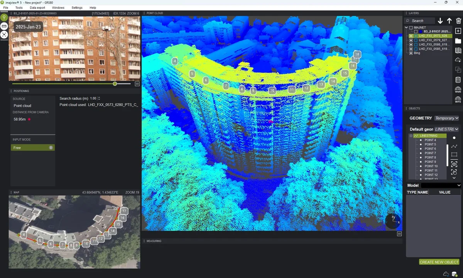Select POINT 12 in objects tree

pos(430,175)
